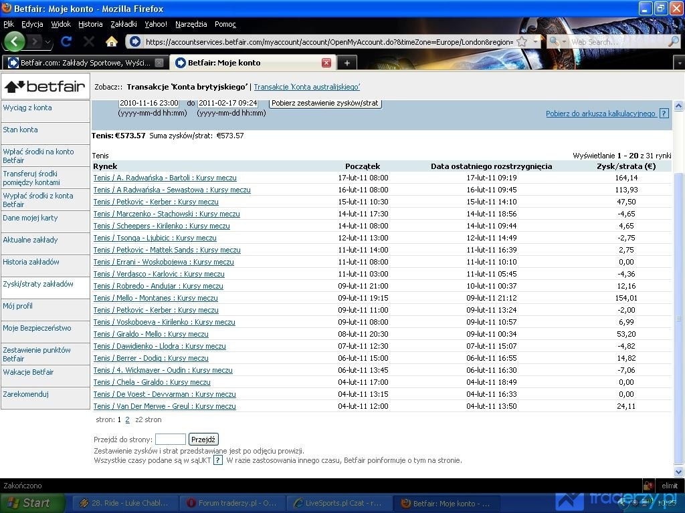Open 'Transakcje Konta australijskiego' link

(x=306, y=87)
